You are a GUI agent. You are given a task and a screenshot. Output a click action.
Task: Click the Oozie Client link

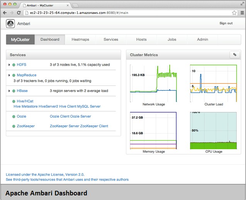(59, 117)
